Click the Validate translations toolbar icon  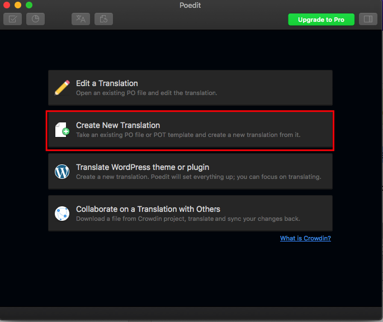(x=13, y=19)
